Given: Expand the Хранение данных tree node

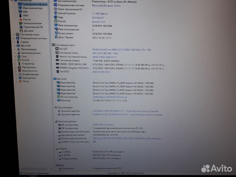Looking at the screenshot, I should (x=15, y=53).
